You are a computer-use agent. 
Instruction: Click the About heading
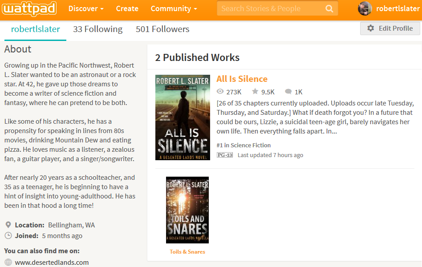pos(18,49)
